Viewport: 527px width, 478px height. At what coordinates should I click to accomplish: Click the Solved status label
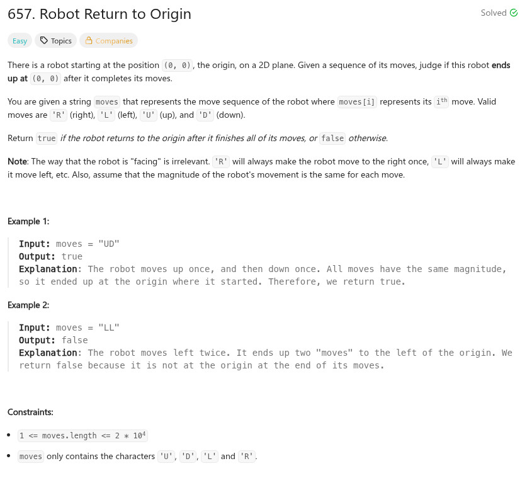[x=494, y=13]
